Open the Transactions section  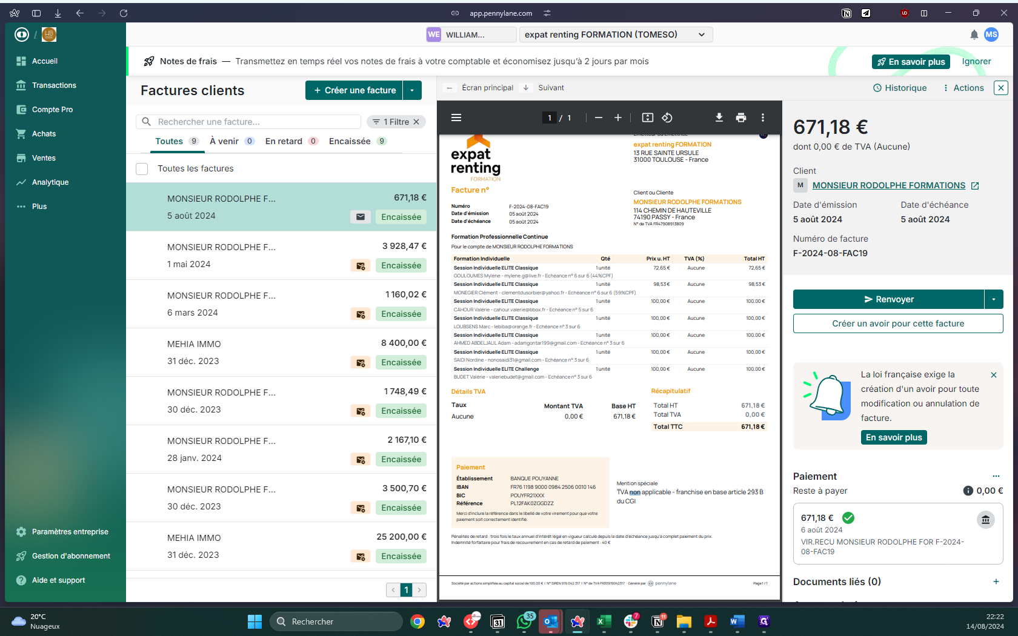pyautogui.click(x=54, y=85)
